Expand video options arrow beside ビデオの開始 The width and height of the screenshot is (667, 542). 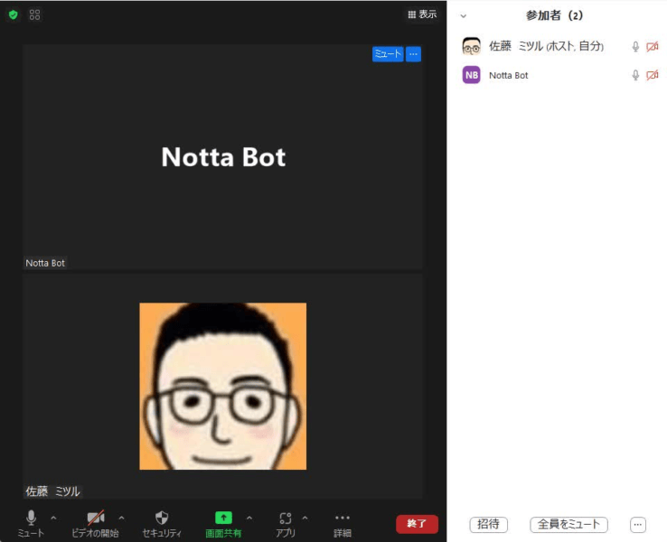coord(122,519)
